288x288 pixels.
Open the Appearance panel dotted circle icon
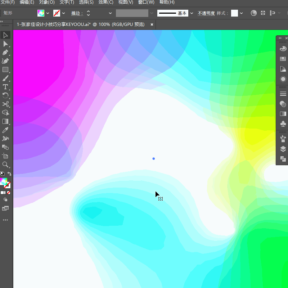(283, 79)
